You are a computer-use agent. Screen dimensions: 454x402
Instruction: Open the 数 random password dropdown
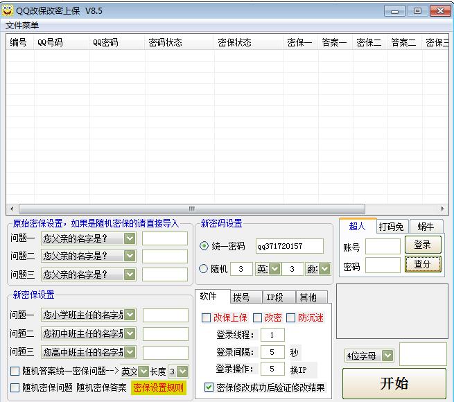pos(324,269)
